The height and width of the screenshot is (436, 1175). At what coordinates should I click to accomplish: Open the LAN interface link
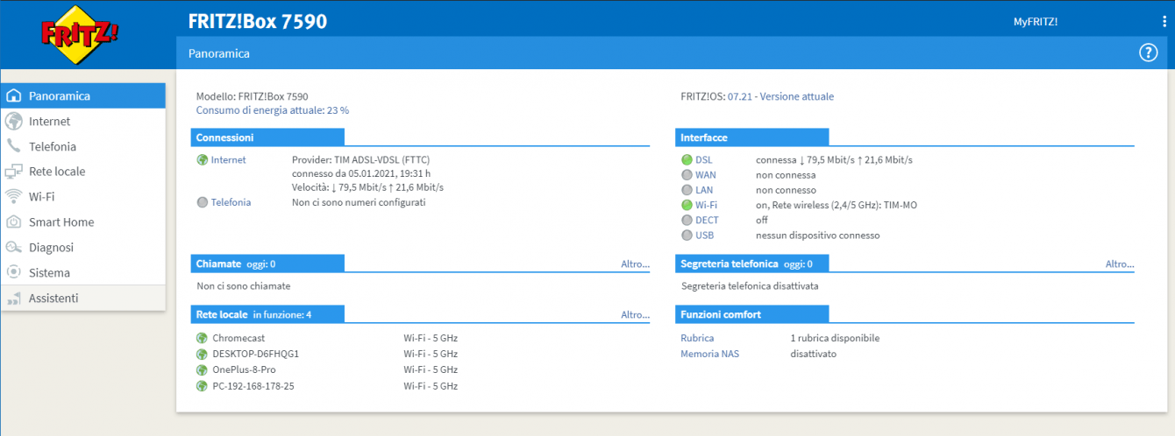pos(705,190)
